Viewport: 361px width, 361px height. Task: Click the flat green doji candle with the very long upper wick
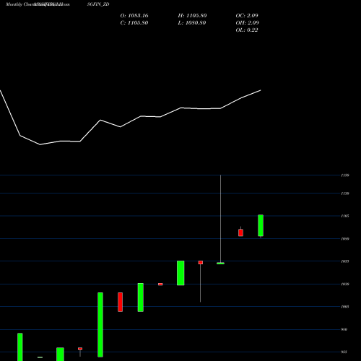[220, 264]
